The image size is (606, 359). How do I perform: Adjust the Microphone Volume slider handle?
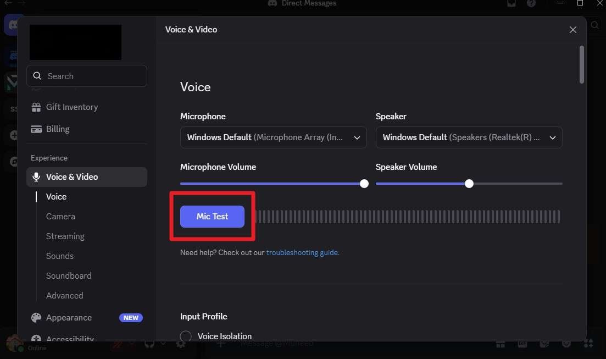[364, 184]
